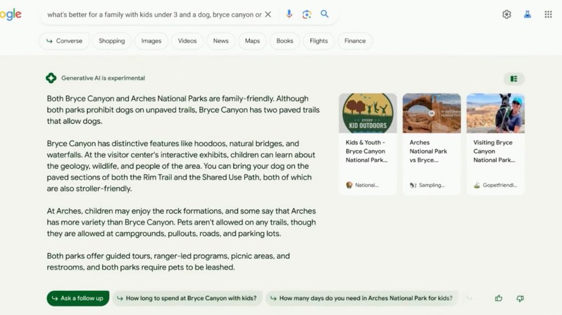Select 'How long to spend at Bryce Canyon' suggestion
562x315 pixels.
(x=187, y=298)
